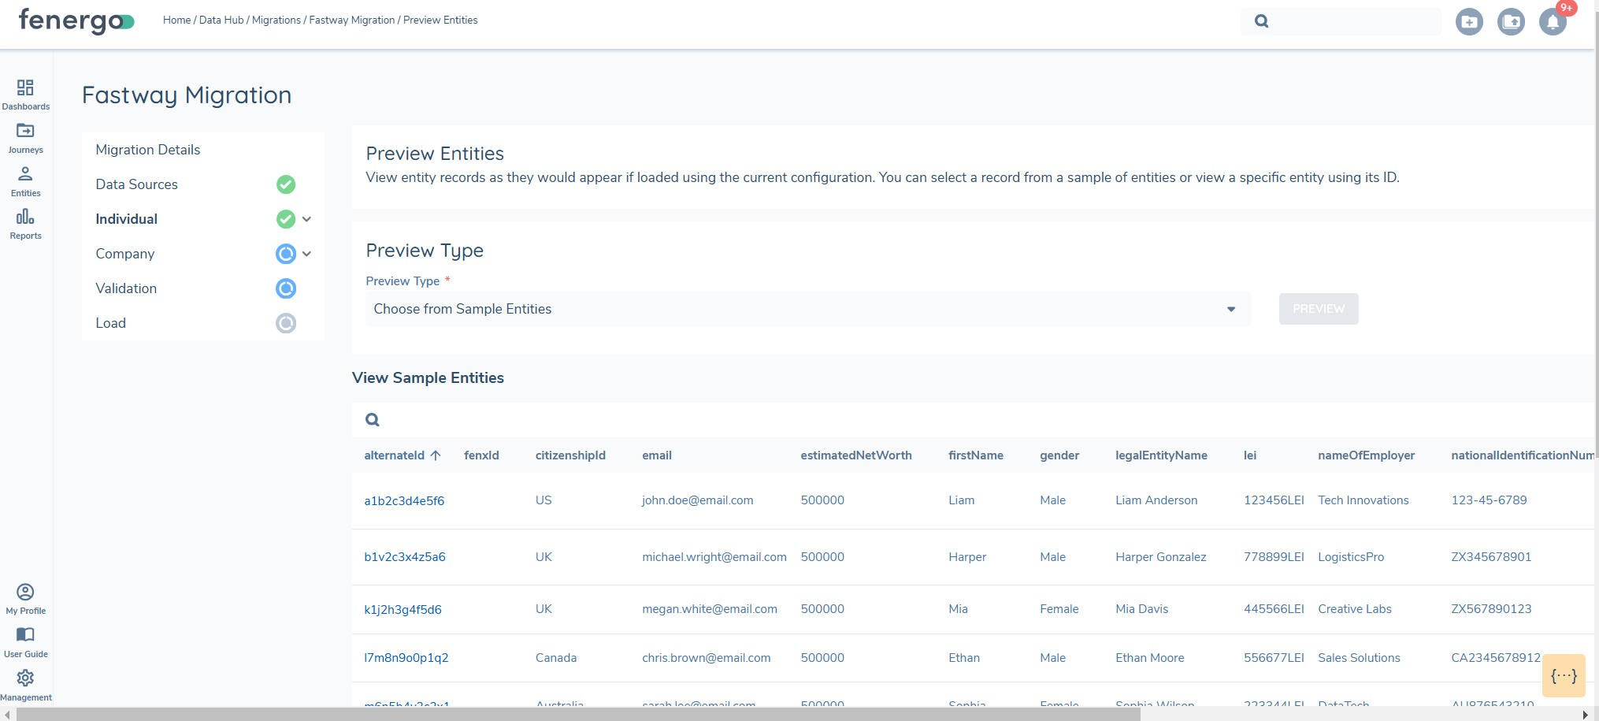The image size is (1599, 721).
Task: Click the search icon above the entities table
Action: (372, 419)
